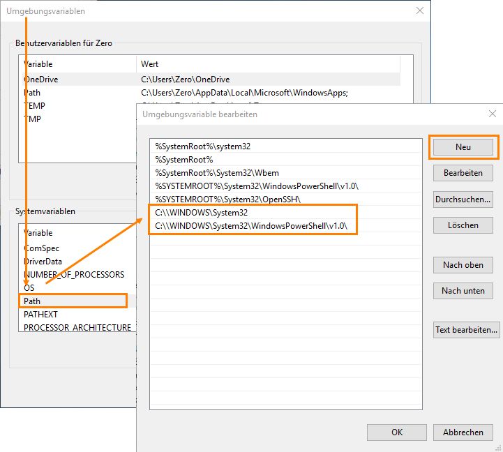Select OS system variable row
This screenshot has width=503, height=452.
pos(77,288)
